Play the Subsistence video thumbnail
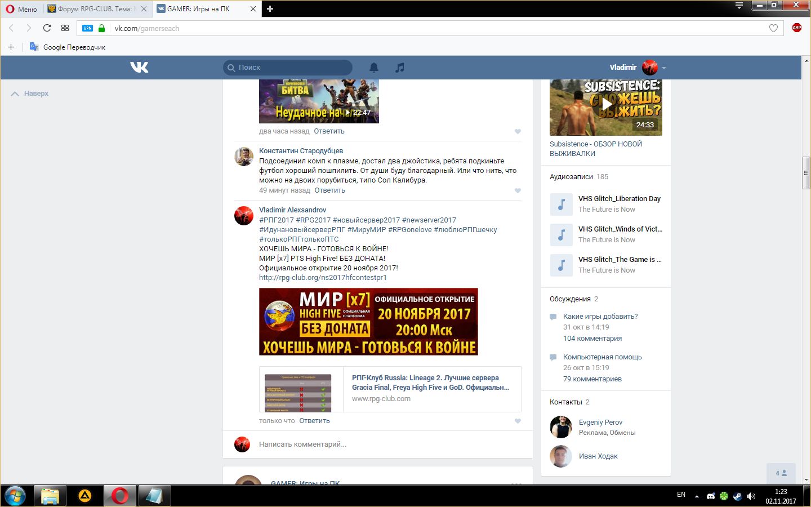Screen dimensions: 811x507 [x=606, y=105]
